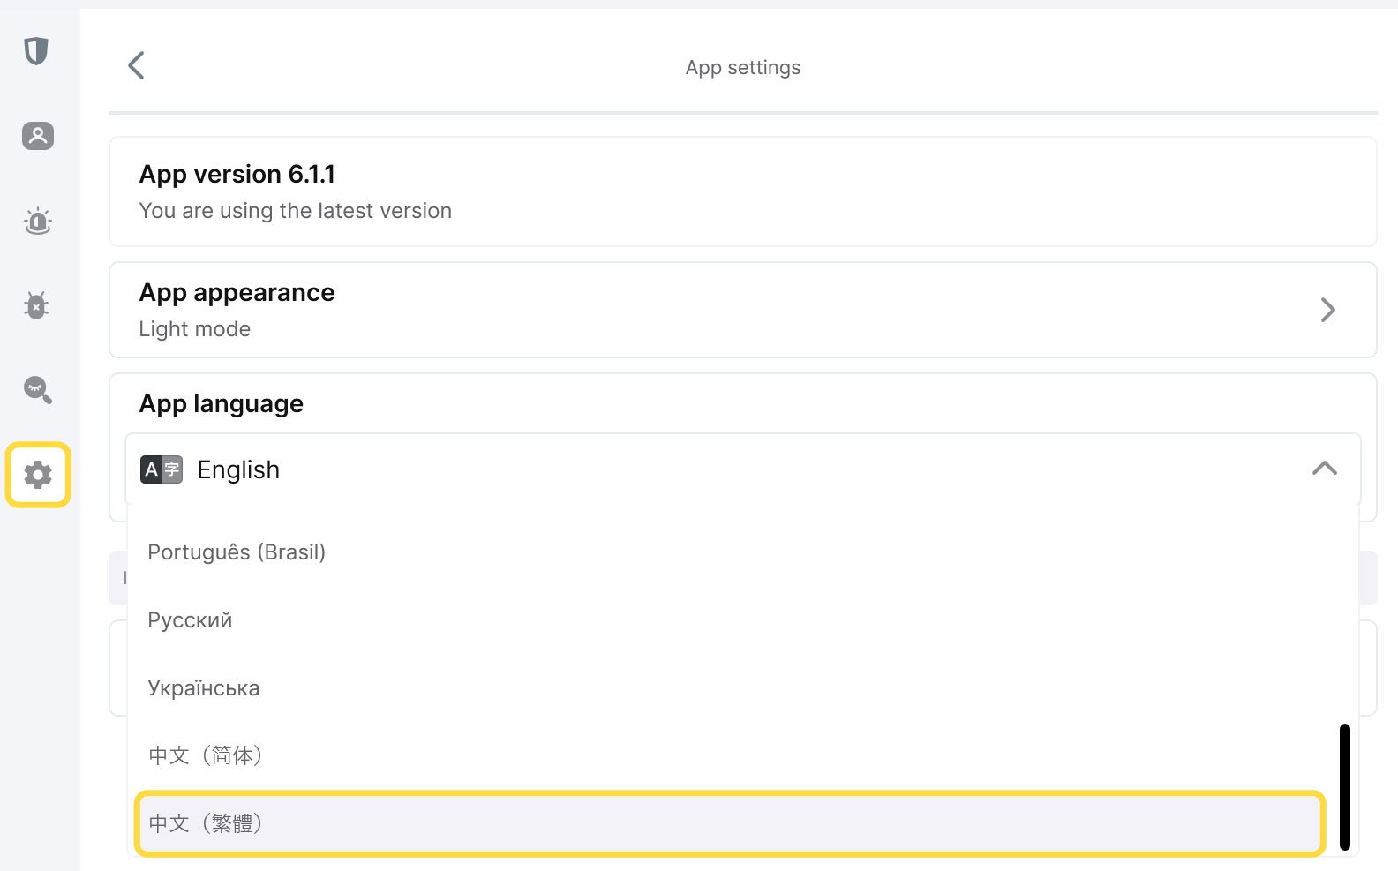Click the App language section heading
Screen dimensions: 1398x871
(x=222, y=404)
